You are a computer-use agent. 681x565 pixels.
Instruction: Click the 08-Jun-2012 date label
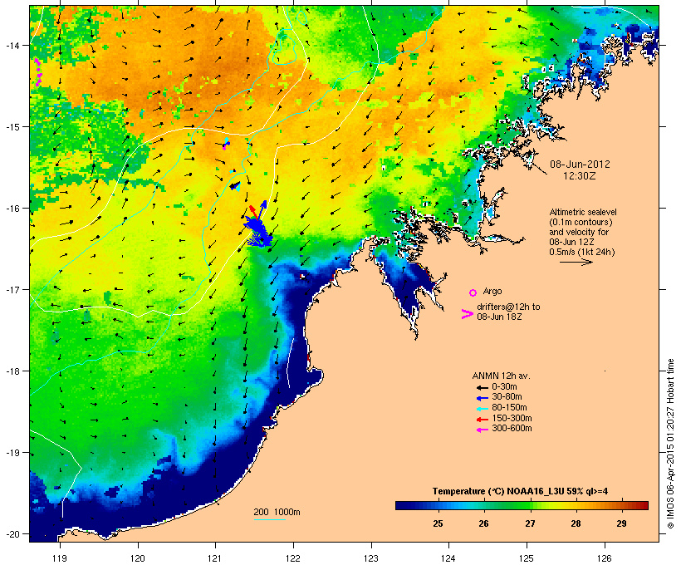(580, 165)
